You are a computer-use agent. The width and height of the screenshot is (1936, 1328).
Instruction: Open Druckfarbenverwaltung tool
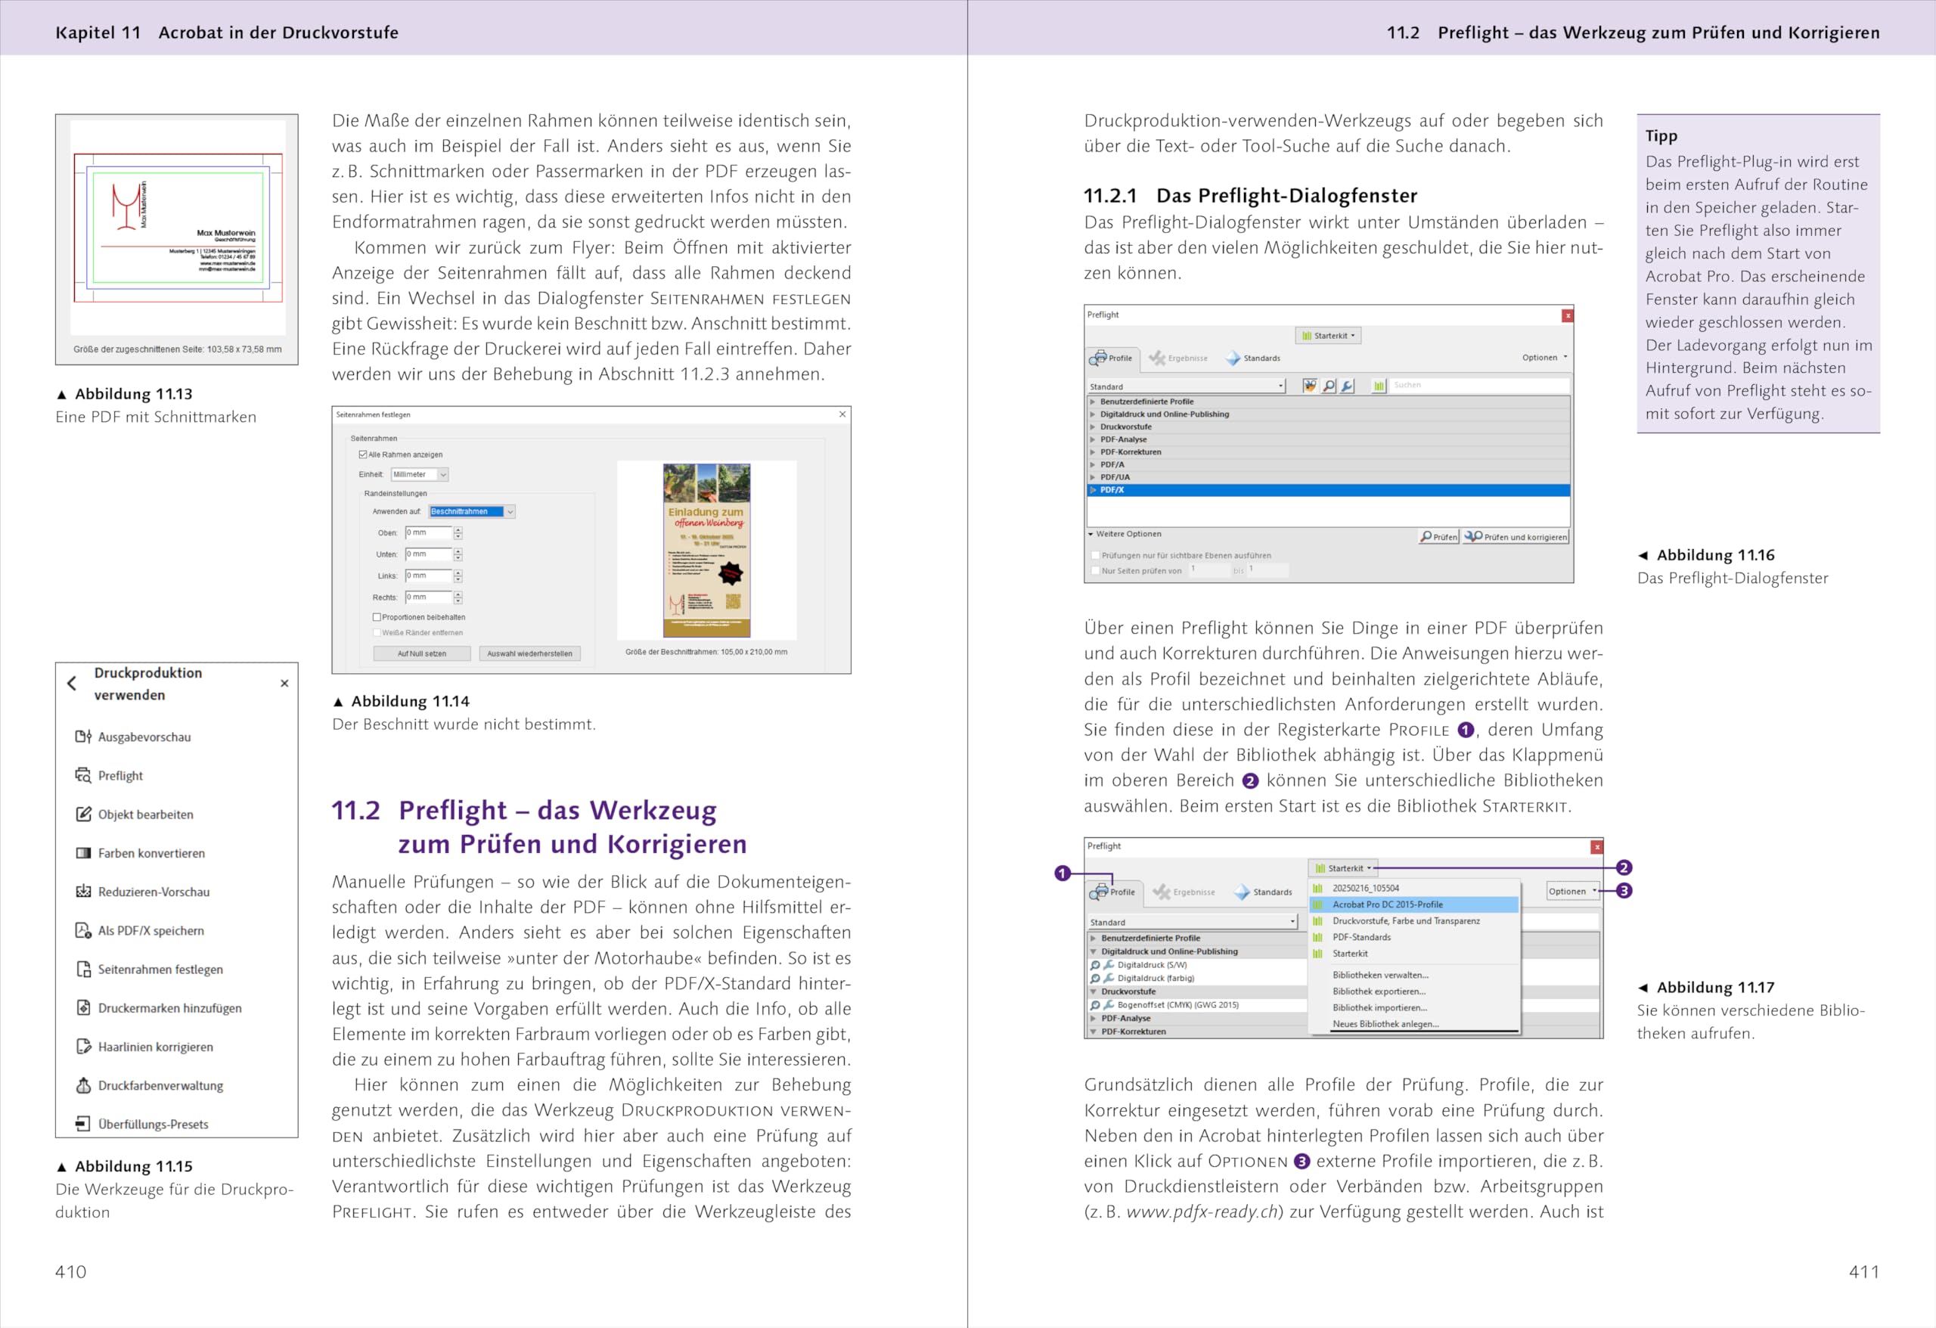[149, 1085]
